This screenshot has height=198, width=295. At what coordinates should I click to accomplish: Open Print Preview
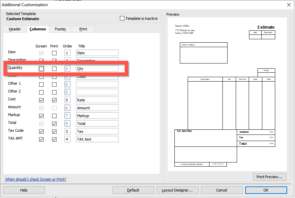click(x=269, y=177)
